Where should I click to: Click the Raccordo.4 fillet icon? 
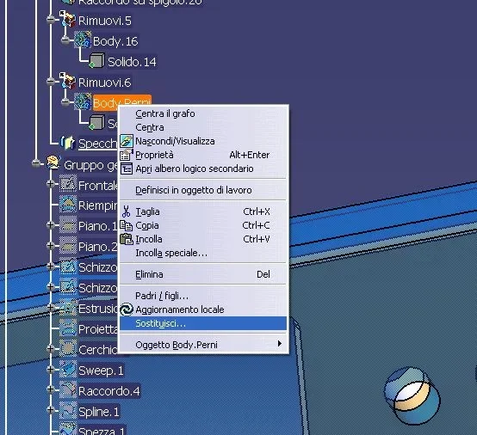coord(68,389)
